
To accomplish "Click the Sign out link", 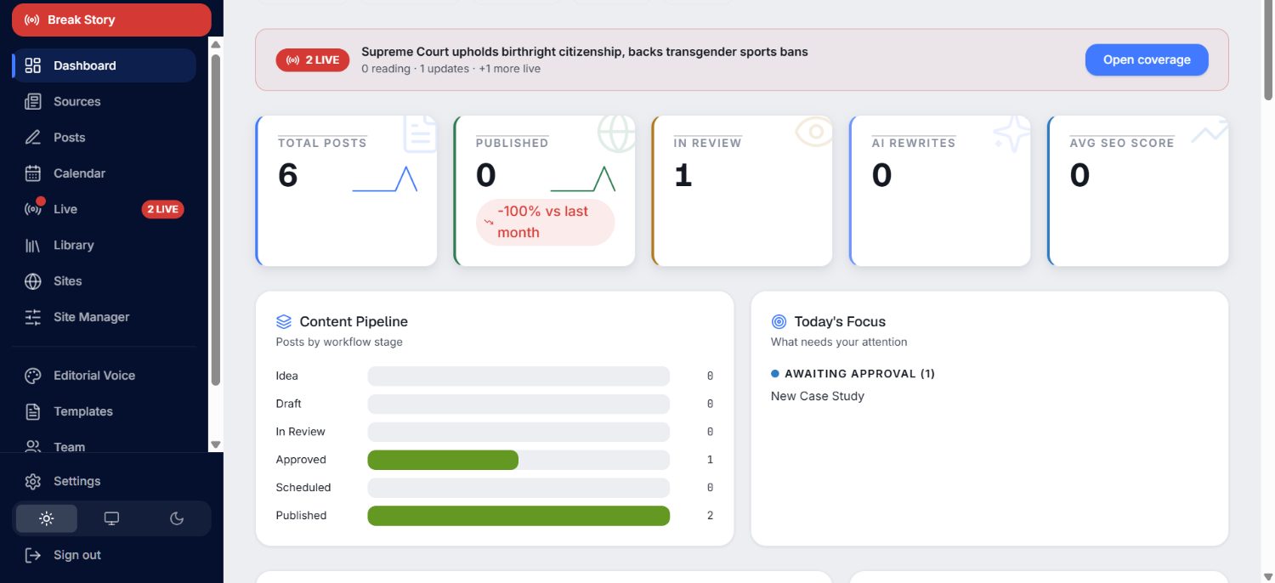I will pyautogui.click(x=77, y=555).
